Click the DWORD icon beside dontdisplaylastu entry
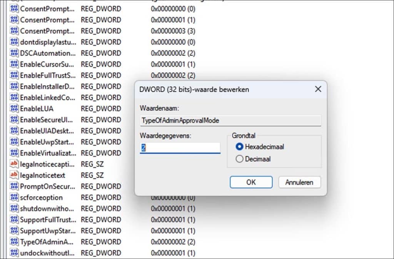 pos(14,42)
